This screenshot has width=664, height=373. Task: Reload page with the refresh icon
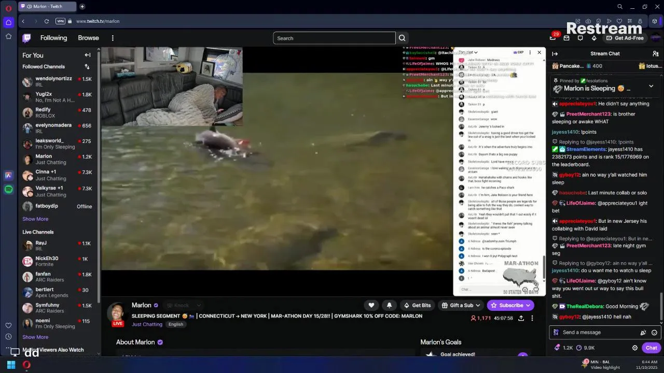(x=47, y=21)
